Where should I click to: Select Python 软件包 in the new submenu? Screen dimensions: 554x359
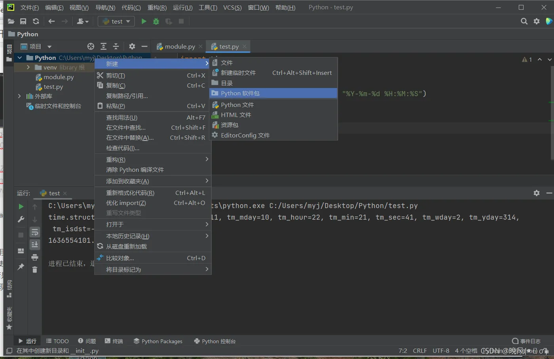[x=273, y=93]
